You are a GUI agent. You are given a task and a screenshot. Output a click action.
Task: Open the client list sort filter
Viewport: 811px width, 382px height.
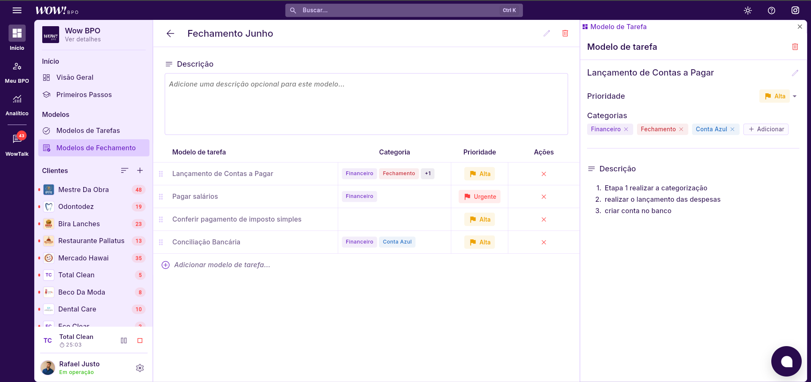pyautogui.click(x=124, y=171)
